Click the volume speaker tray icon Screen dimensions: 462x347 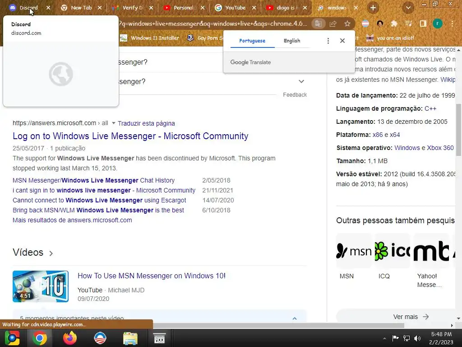(417, 338)
